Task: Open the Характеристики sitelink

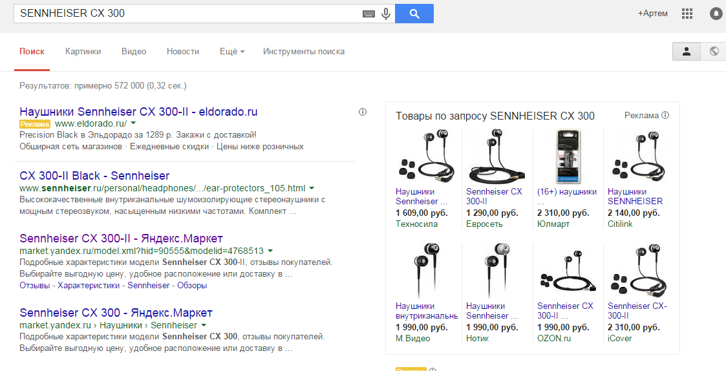Action: 89,285
